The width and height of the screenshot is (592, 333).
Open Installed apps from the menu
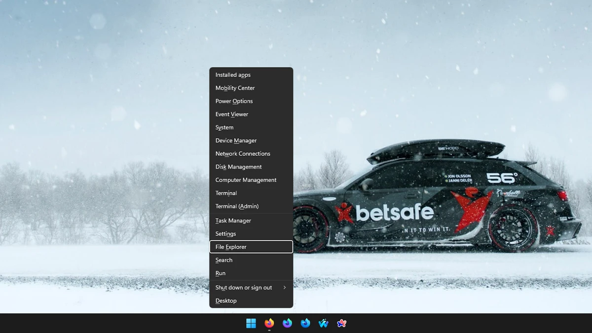[x=251, y=75]
